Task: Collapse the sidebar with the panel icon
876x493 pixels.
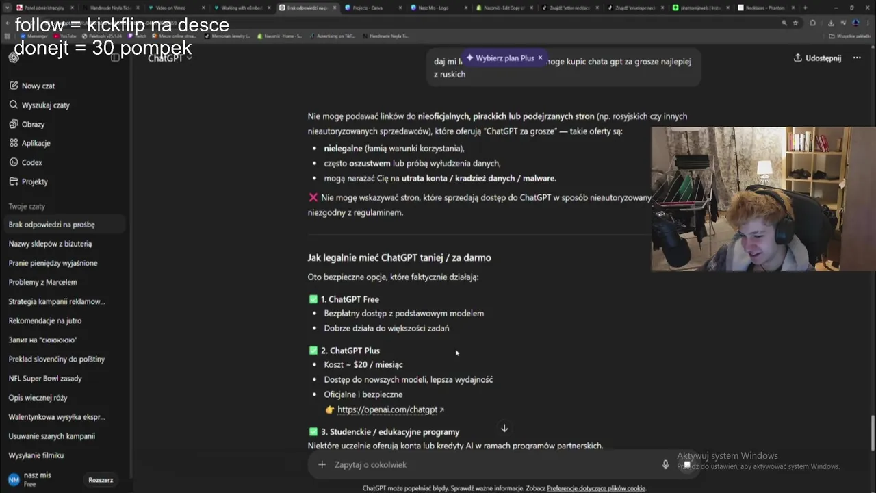Action: (x=115, y=58)
